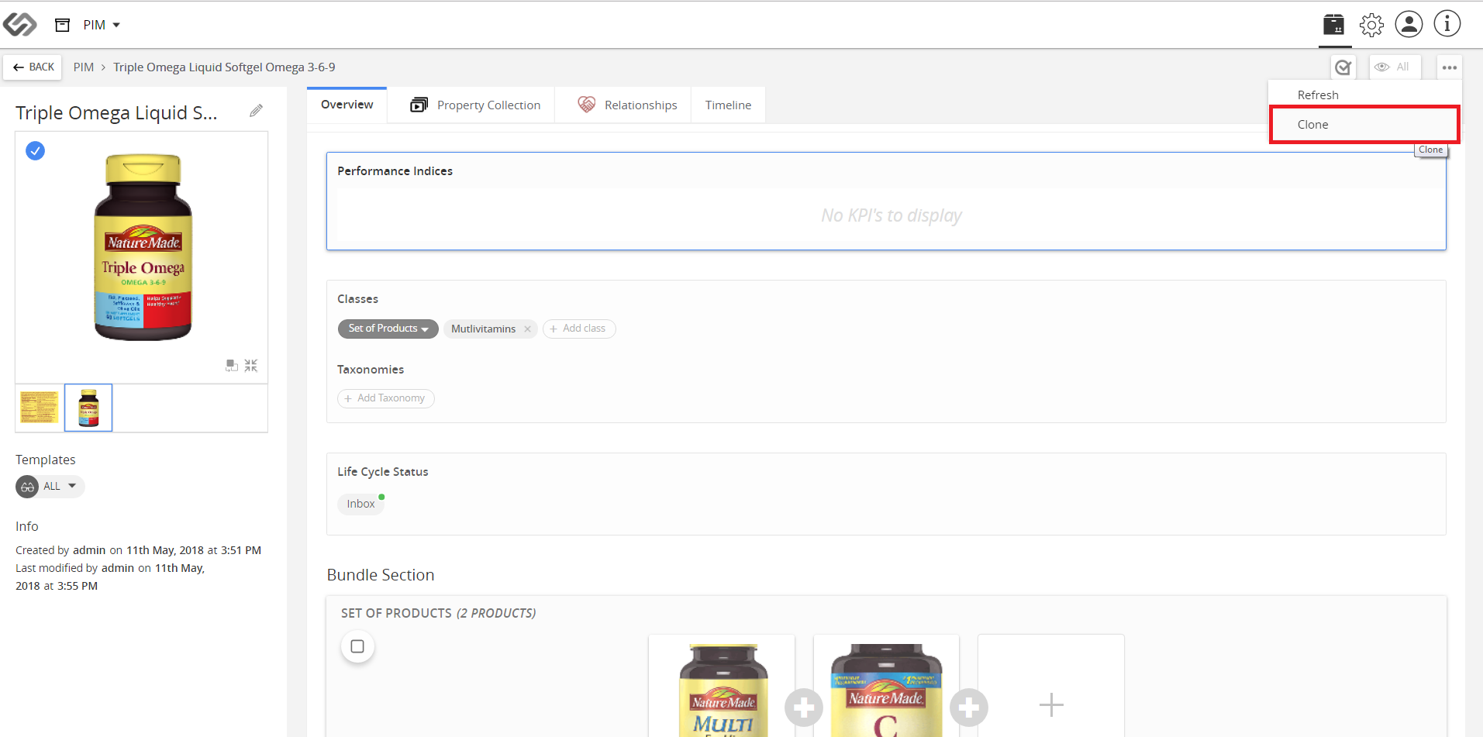The width and height of the screenshot is (1483, 737).
Task: Open the three-dots more options menu
Action: (1449, 67)
